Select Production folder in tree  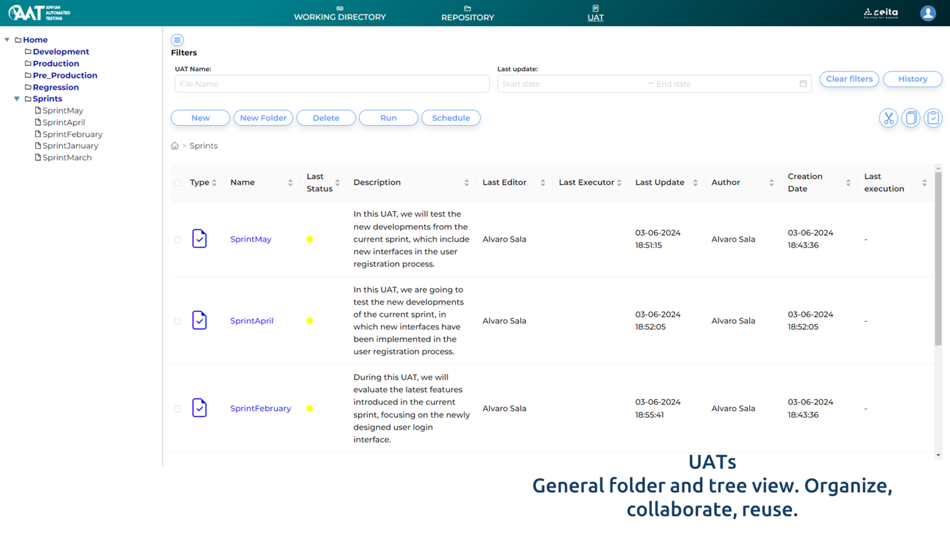point(56,63)
